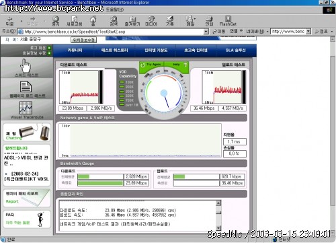
Task: Click the Stop icon in toolbar
Action: click(56, 19)
